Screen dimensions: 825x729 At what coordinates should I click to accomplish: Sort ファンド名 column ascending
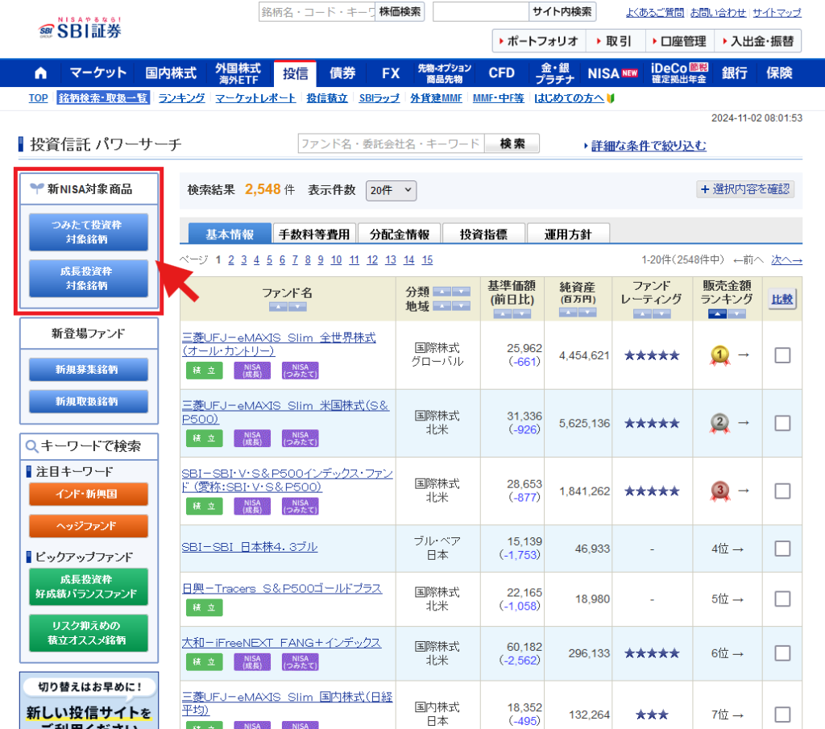pos(278,307)
